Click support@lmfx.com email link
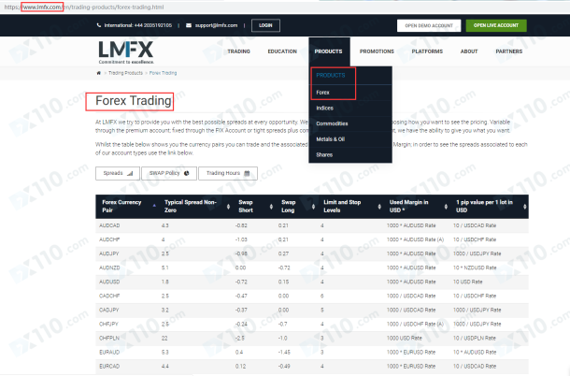 click(x=216, y=25)
